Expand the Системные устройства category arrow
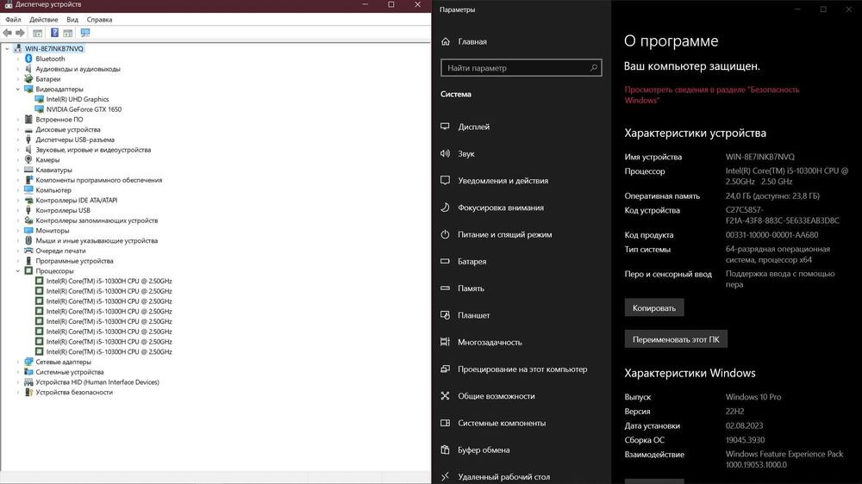Screen dimensions: 862x484 [x=18, y=372]
